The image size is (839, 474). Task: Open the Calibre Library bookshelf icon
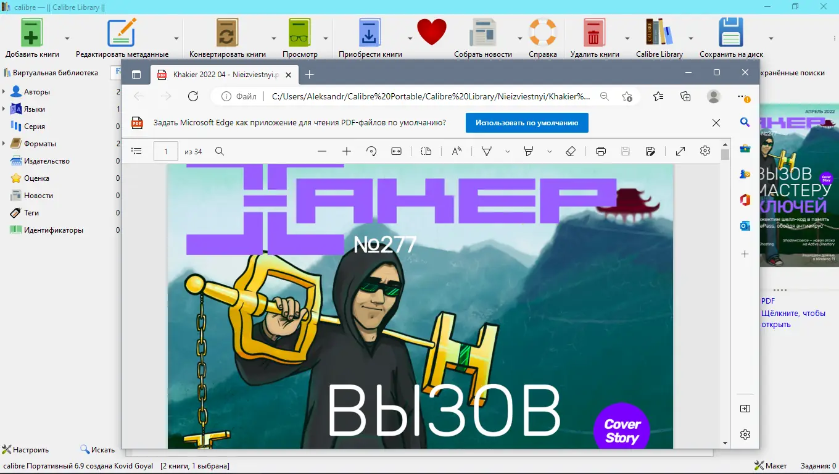pyautogui.click(x=659, y=32)
